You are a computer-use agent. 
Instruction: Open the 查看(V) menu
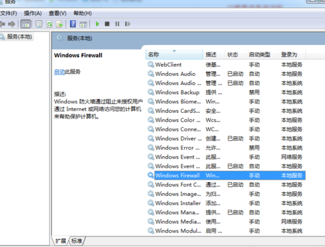pyautogui.click(x=58, y=14)
